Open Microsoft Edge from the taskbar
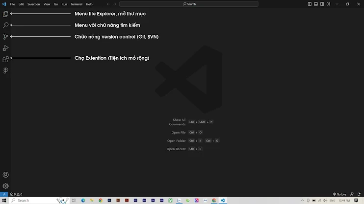The width and height of the screenshot is (364, 204). click(83, 200)
